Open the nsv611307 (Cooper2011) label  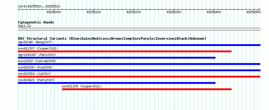(38, 49)
